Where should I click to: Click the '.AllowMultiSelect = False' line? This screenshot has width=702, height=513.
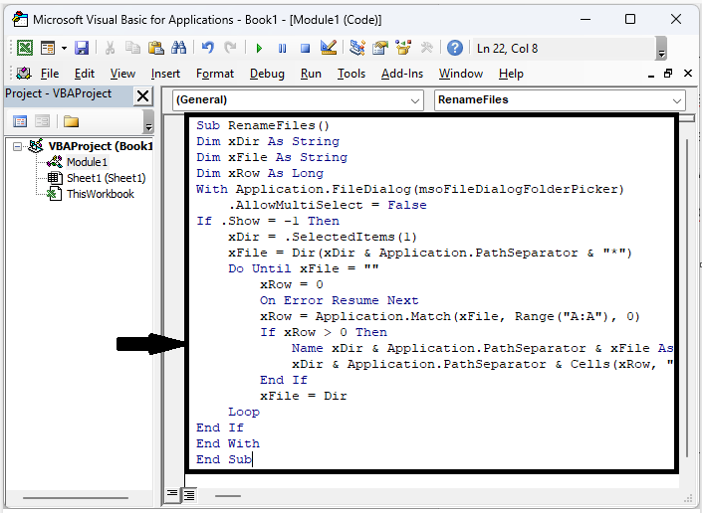[x=328, y=205]
